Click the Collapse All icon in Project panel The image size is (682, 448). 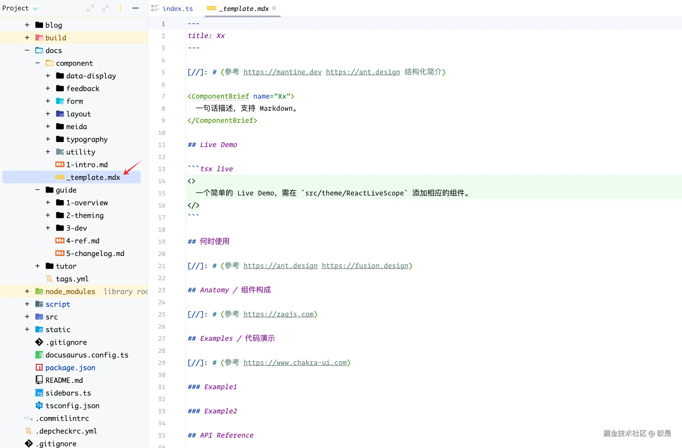tap(105, 8)
